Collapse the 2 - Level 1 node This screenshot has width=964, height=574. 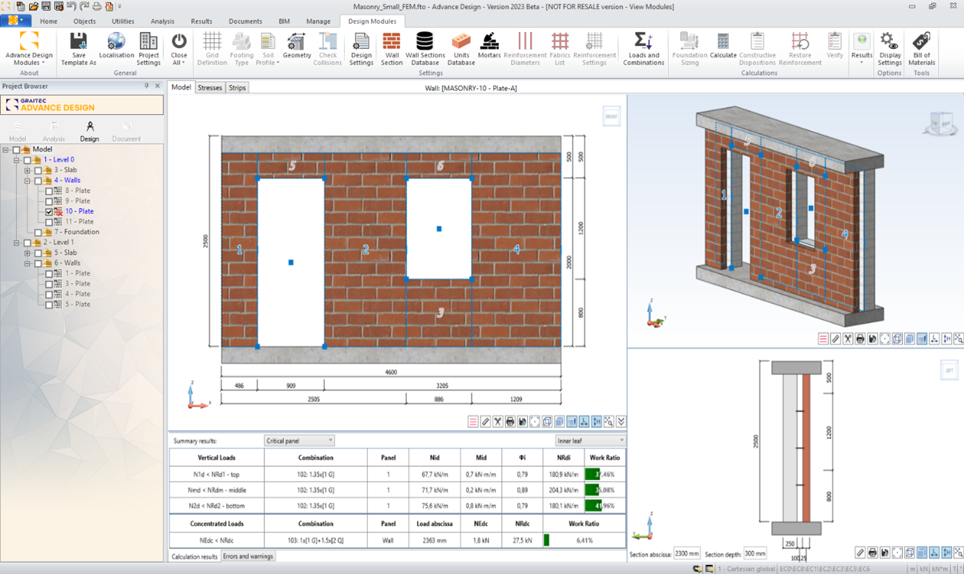[x=17, y=243]
